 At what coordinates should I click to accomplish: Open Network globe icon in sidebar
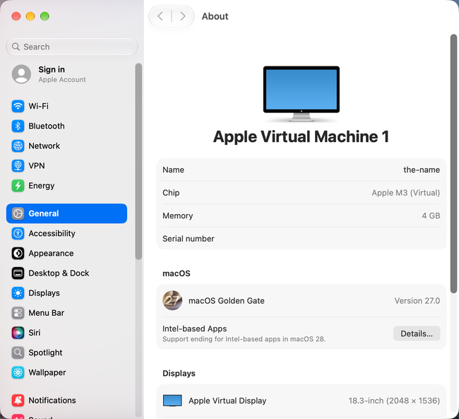tap(18, 146)
